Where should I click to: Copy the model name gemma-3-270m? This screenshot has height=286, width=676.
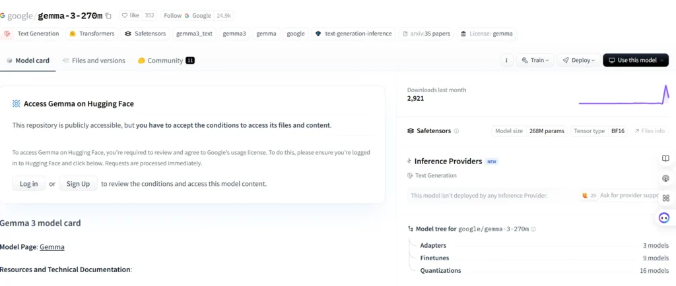pos(108,16)
